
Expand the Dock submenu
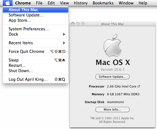[x=35, y=34]
